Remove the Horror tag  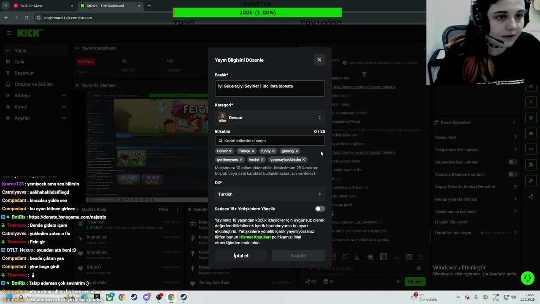pos(230,151)
